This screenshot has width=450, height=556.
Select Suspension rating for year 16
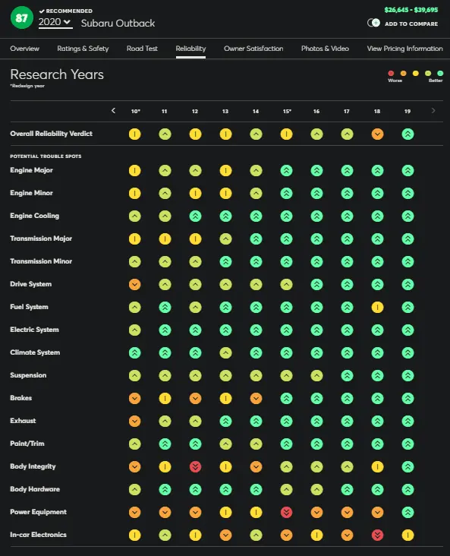pos(316,375)
